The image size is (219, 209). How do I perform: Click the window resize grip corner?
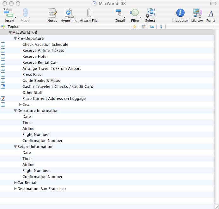pos(217,207)
